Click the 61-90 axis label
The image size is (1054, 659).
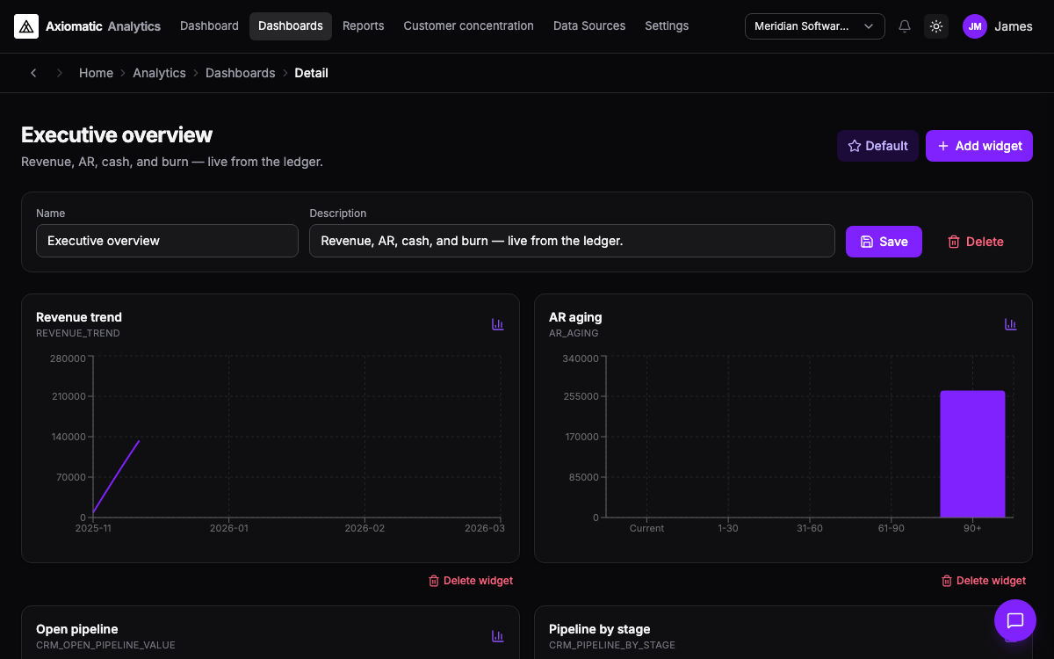click(x=891, y=529)
